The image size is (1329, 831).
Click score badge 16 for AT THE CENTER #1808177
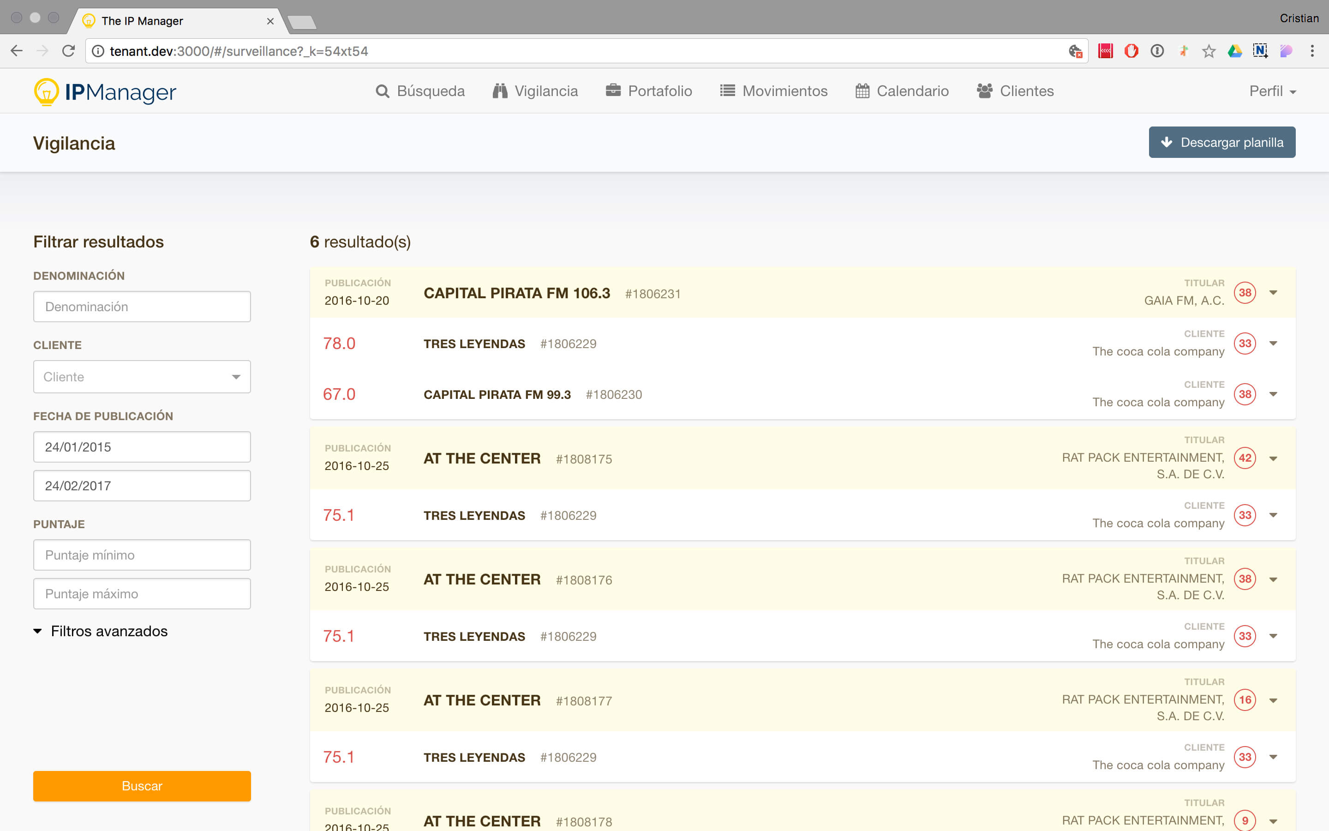(1245, 699)
